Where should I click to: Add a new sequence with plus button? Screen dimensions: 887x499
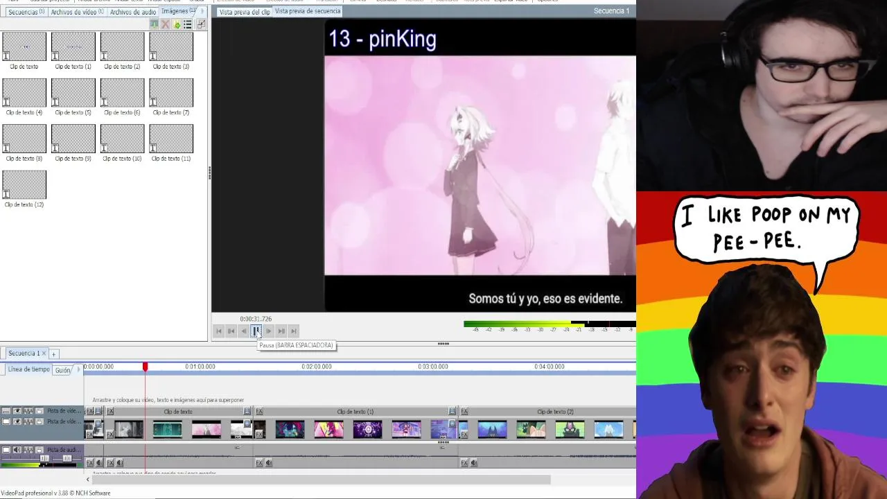53,354
